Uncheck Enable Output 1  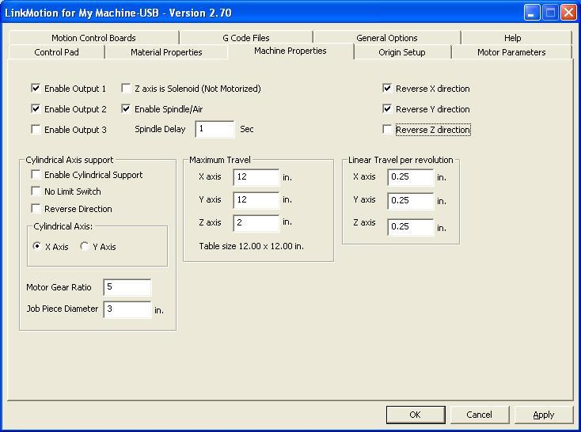[x=36, y=89]
